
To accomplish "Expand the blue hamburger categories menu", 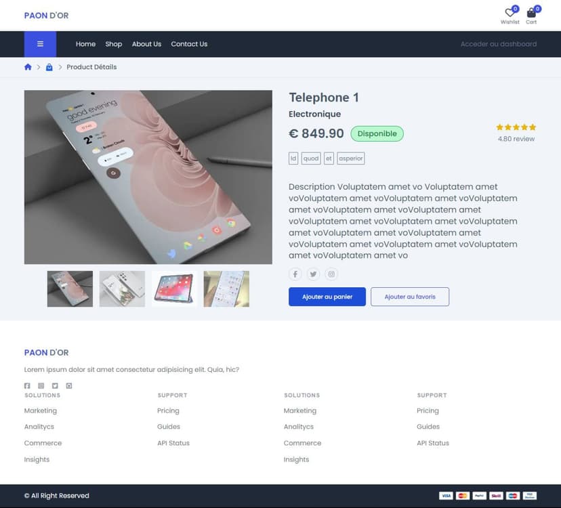I will (40, 44).
